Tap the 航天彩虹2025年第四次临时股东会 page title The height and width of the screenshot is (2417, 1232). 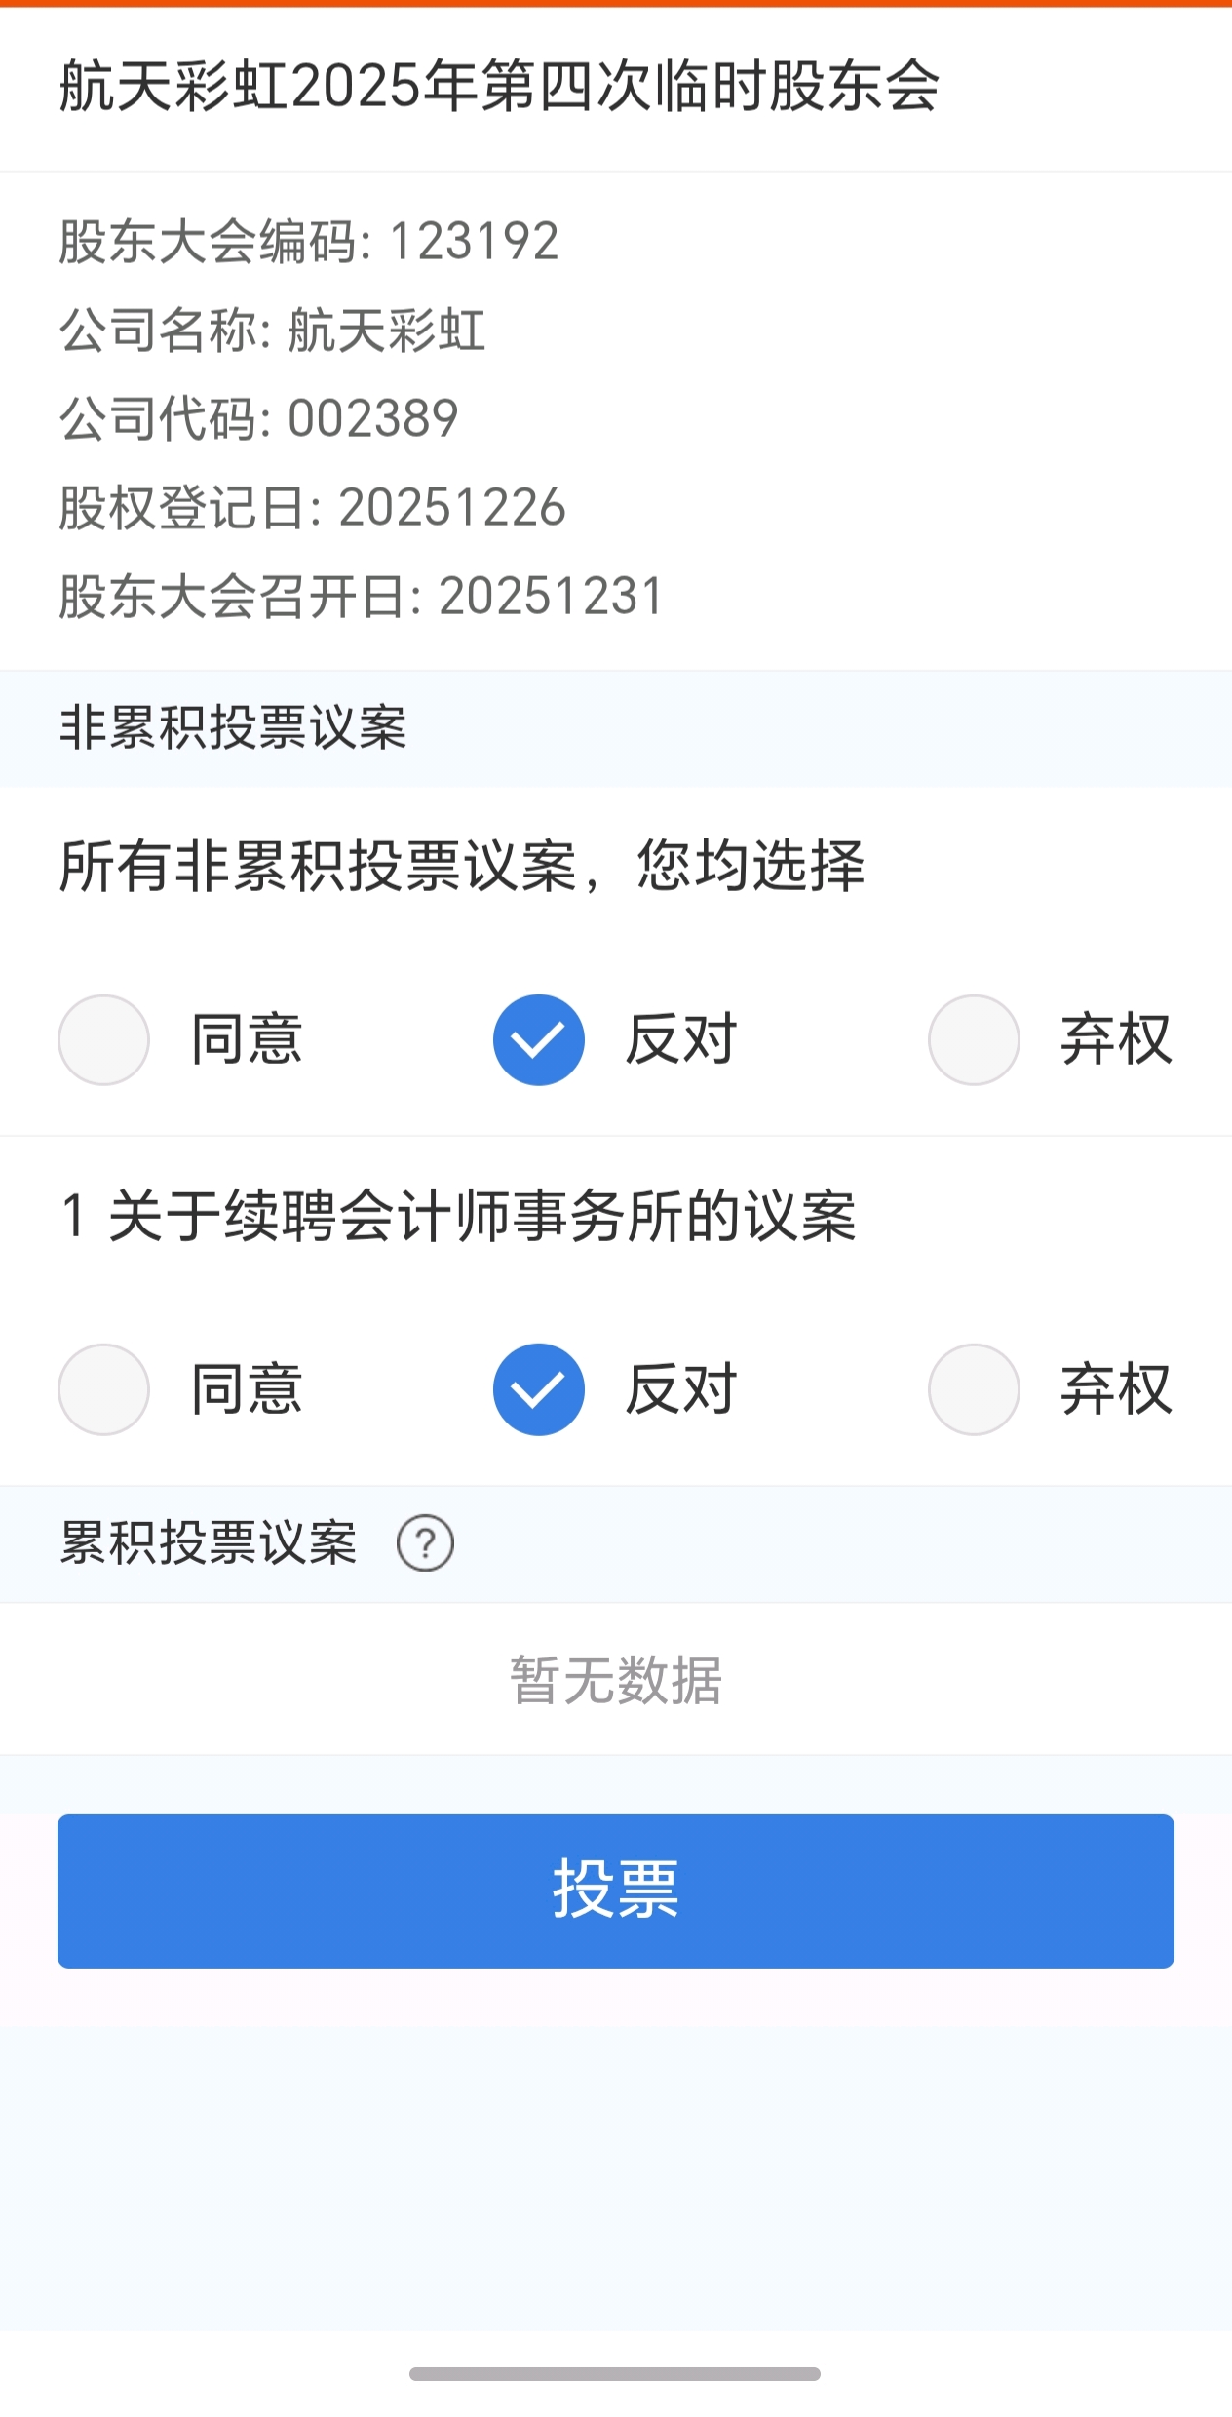tap(499, 86)
